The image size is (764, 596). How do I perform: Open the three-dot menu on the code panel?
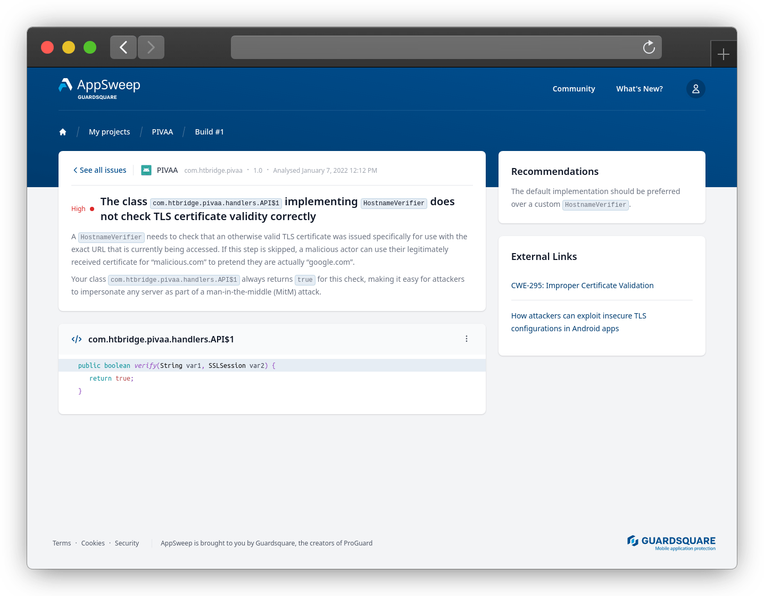tap(467, 339)
